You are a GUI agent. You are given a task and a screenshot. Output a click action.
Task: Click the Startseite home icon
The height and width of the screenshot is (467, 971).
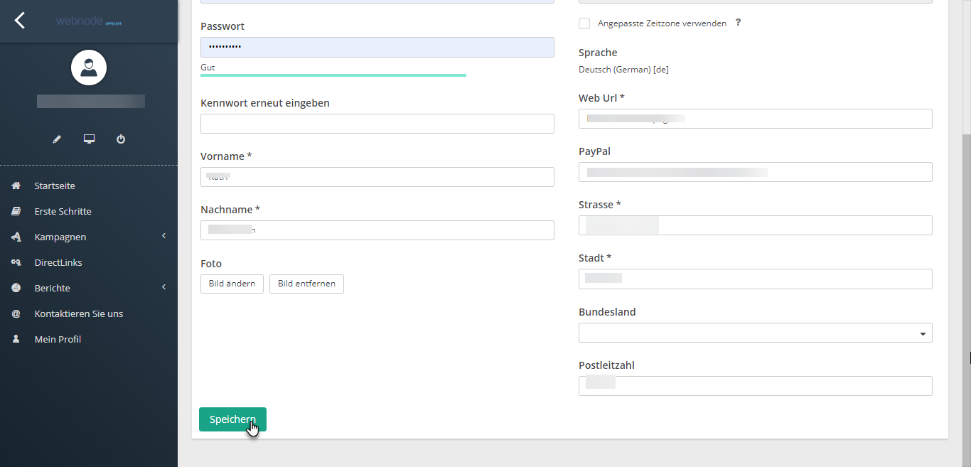tap(16, 186)
